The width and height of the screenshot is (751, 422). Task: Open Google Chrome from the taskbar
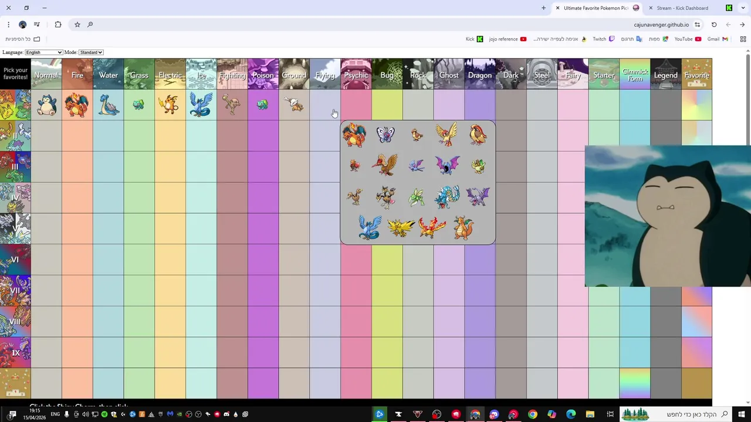532,414
